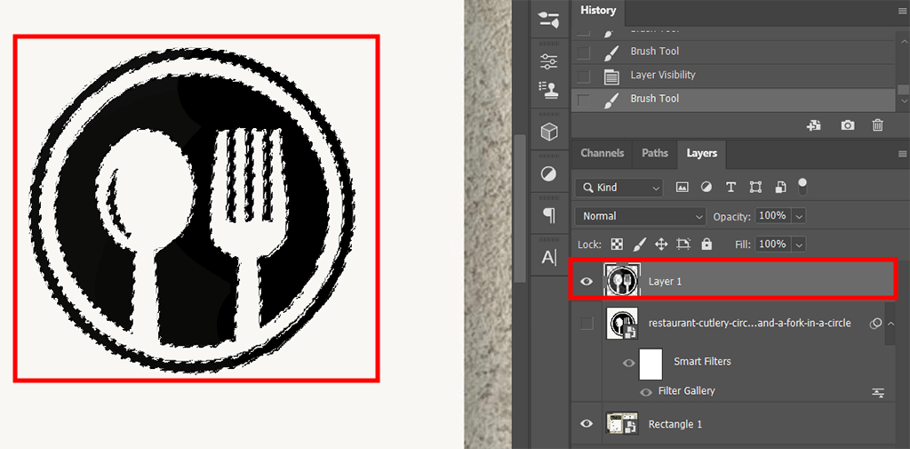Click the Opacity 100% value field

[x=772, y=215]
